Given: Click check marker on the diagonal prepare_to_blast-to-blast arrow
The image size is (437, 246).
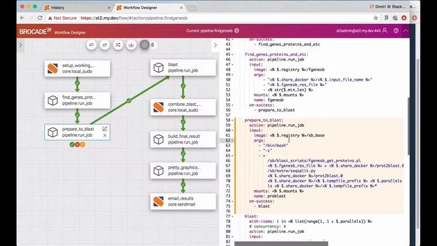Looking at the screenshot, I should [129, 100].
